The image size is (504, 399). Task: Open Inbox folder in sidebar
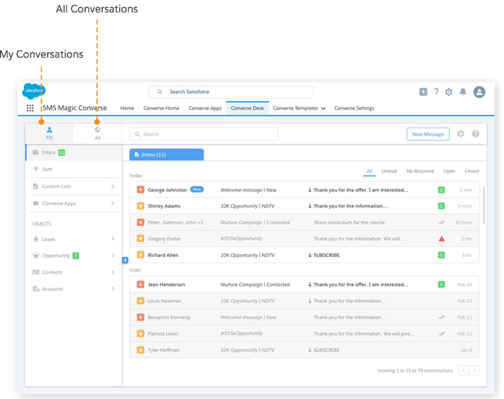(x=74, y=153)
